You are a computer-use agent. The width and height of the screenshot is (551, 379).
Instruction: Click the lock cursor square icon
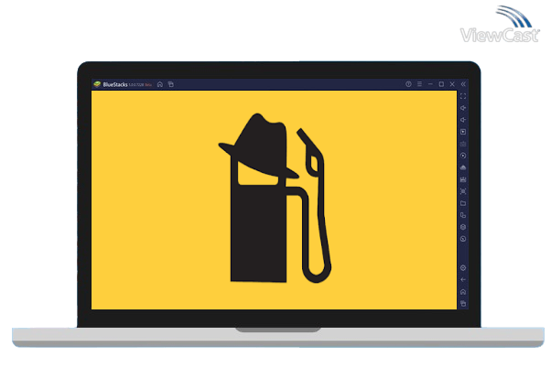click(463, 132)
